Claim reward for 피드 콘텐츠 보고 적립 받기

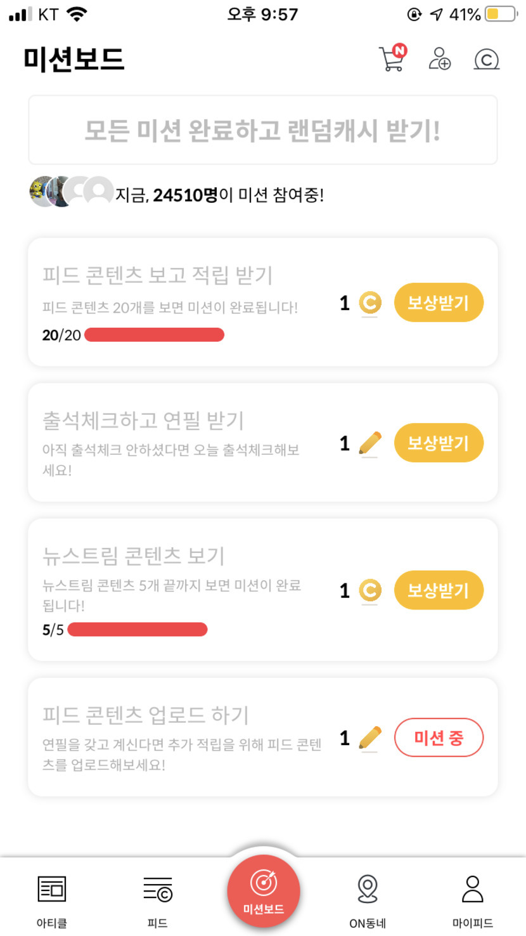click(439, 302)
